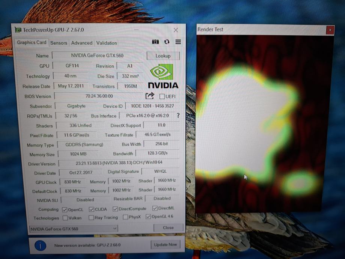Click the Pixel Fillrate value 11.6 GPixel/s

click(x=76, y=135)
